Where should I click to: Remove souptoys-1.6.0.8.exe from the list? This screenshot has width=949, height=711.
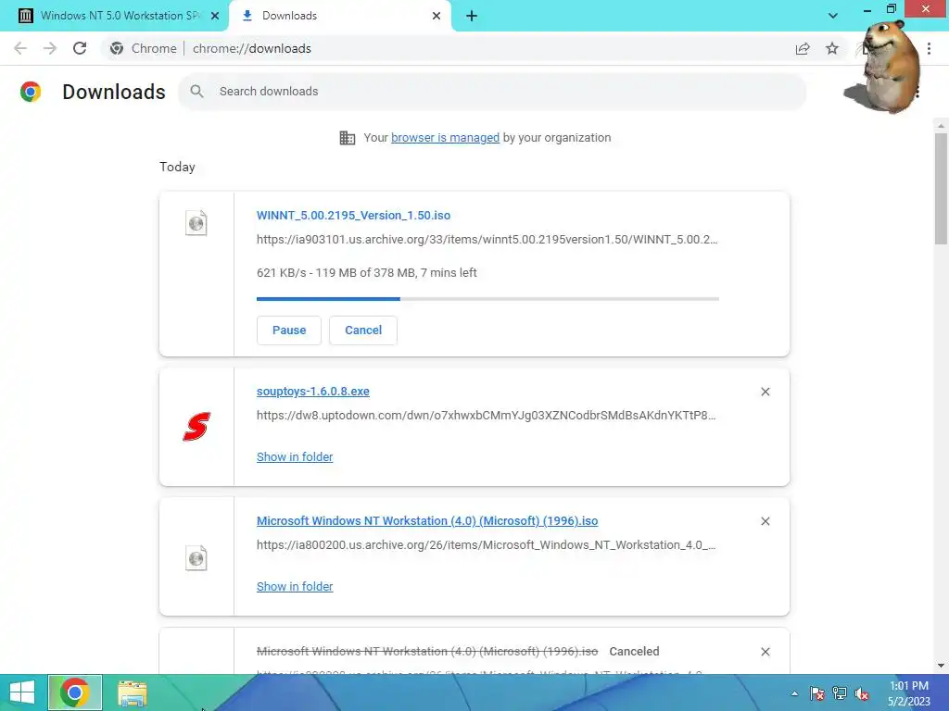765,392
